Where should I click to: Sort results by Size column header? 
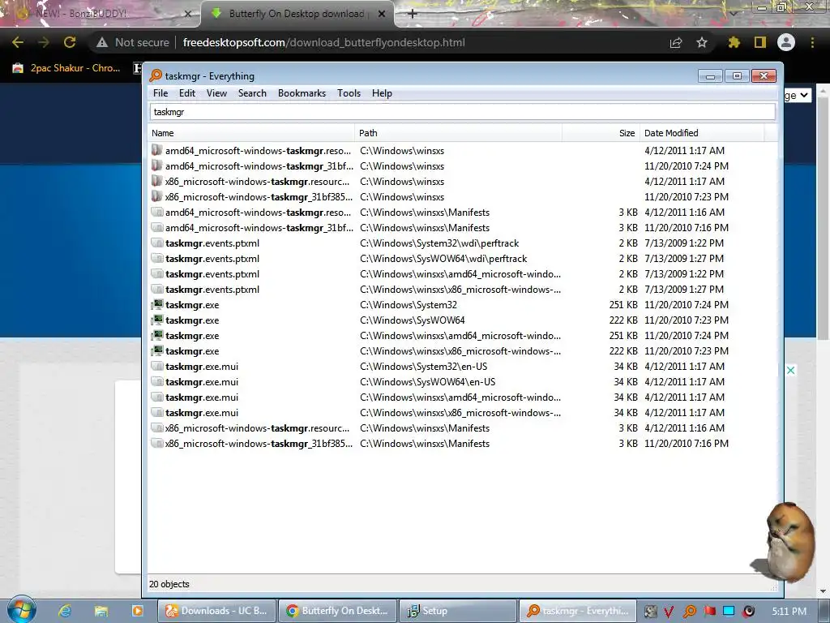(x=601, y=133)
